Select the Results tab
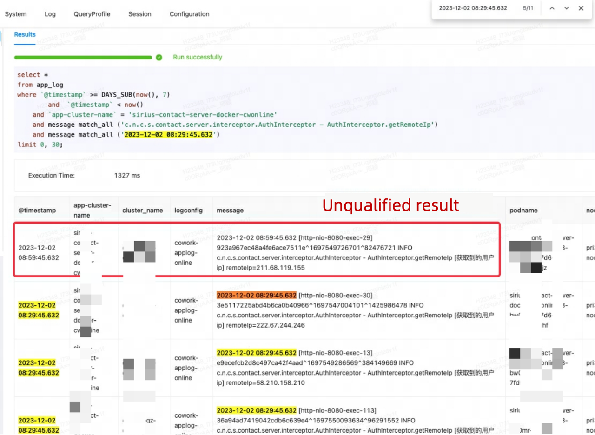 pyautogui.click(x=24, y=34)
